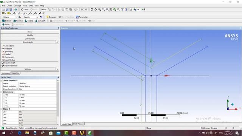Click the Constraints section header
This screenshot has width=242, height=136.
(28, 42)
